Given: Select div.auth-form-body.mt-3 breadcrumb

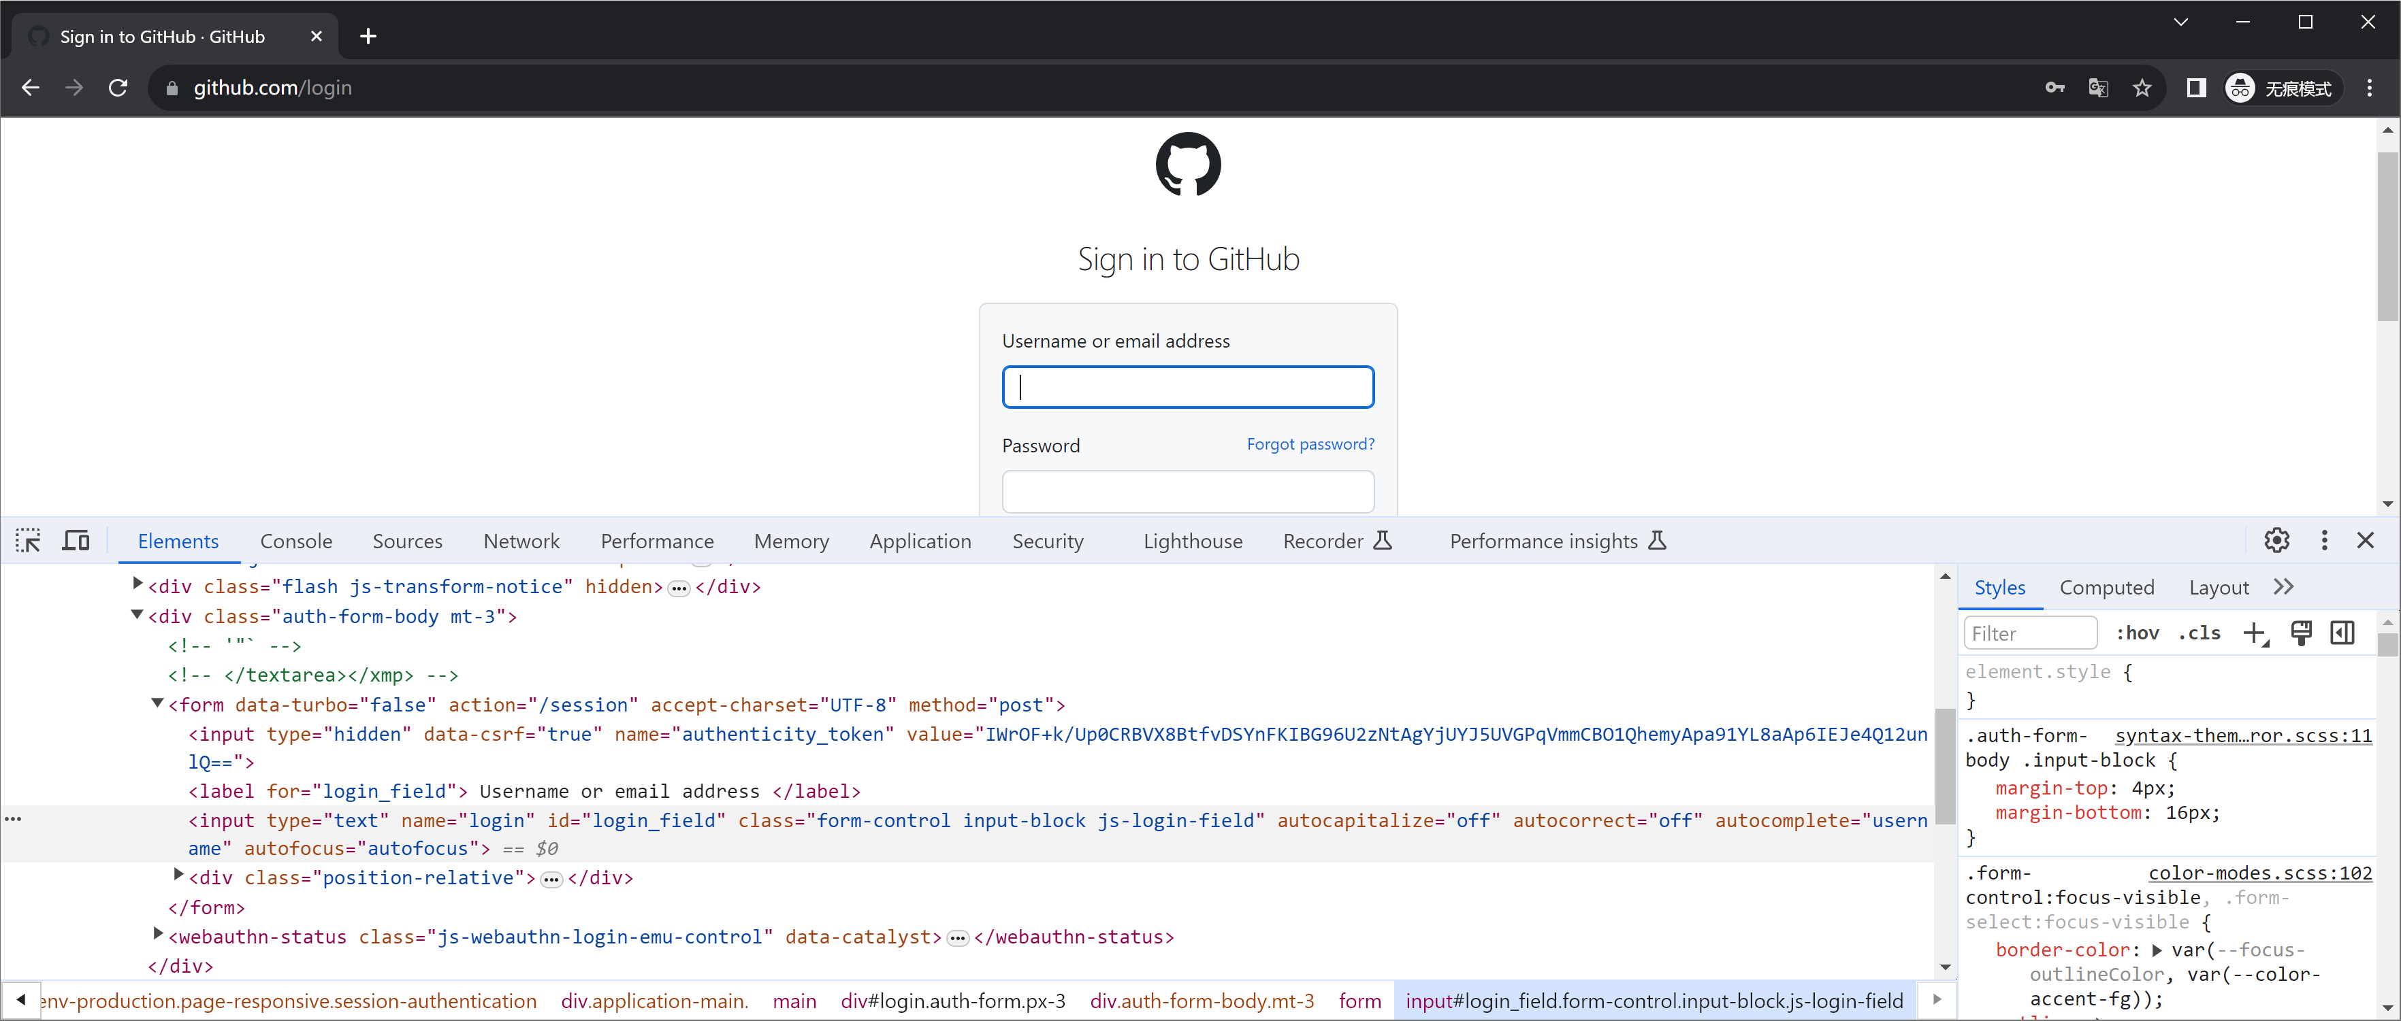Looking at the screenshot, I should click(1202, 1001).
